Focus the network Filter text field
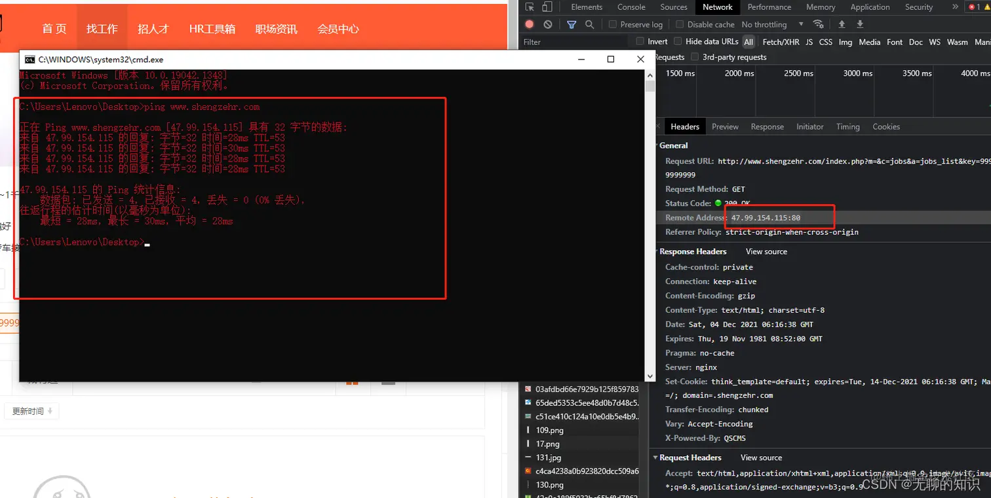The image size is (991, 498). 574,42
